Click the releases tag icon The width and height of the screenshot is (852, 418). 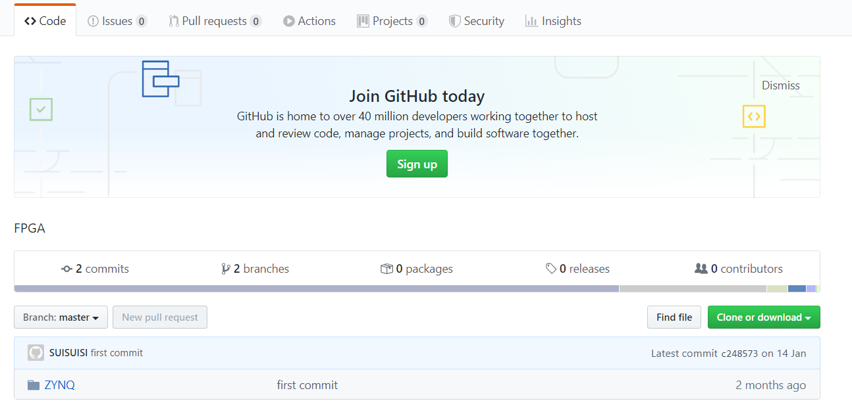click(551, 269)
